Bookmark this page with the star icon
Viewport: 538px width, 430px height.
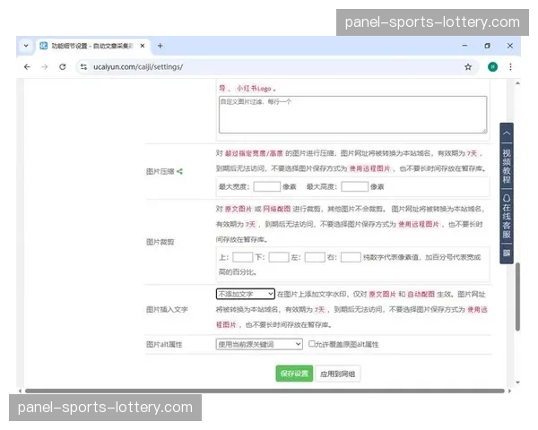pyautogui.click(x=468, y=67)
